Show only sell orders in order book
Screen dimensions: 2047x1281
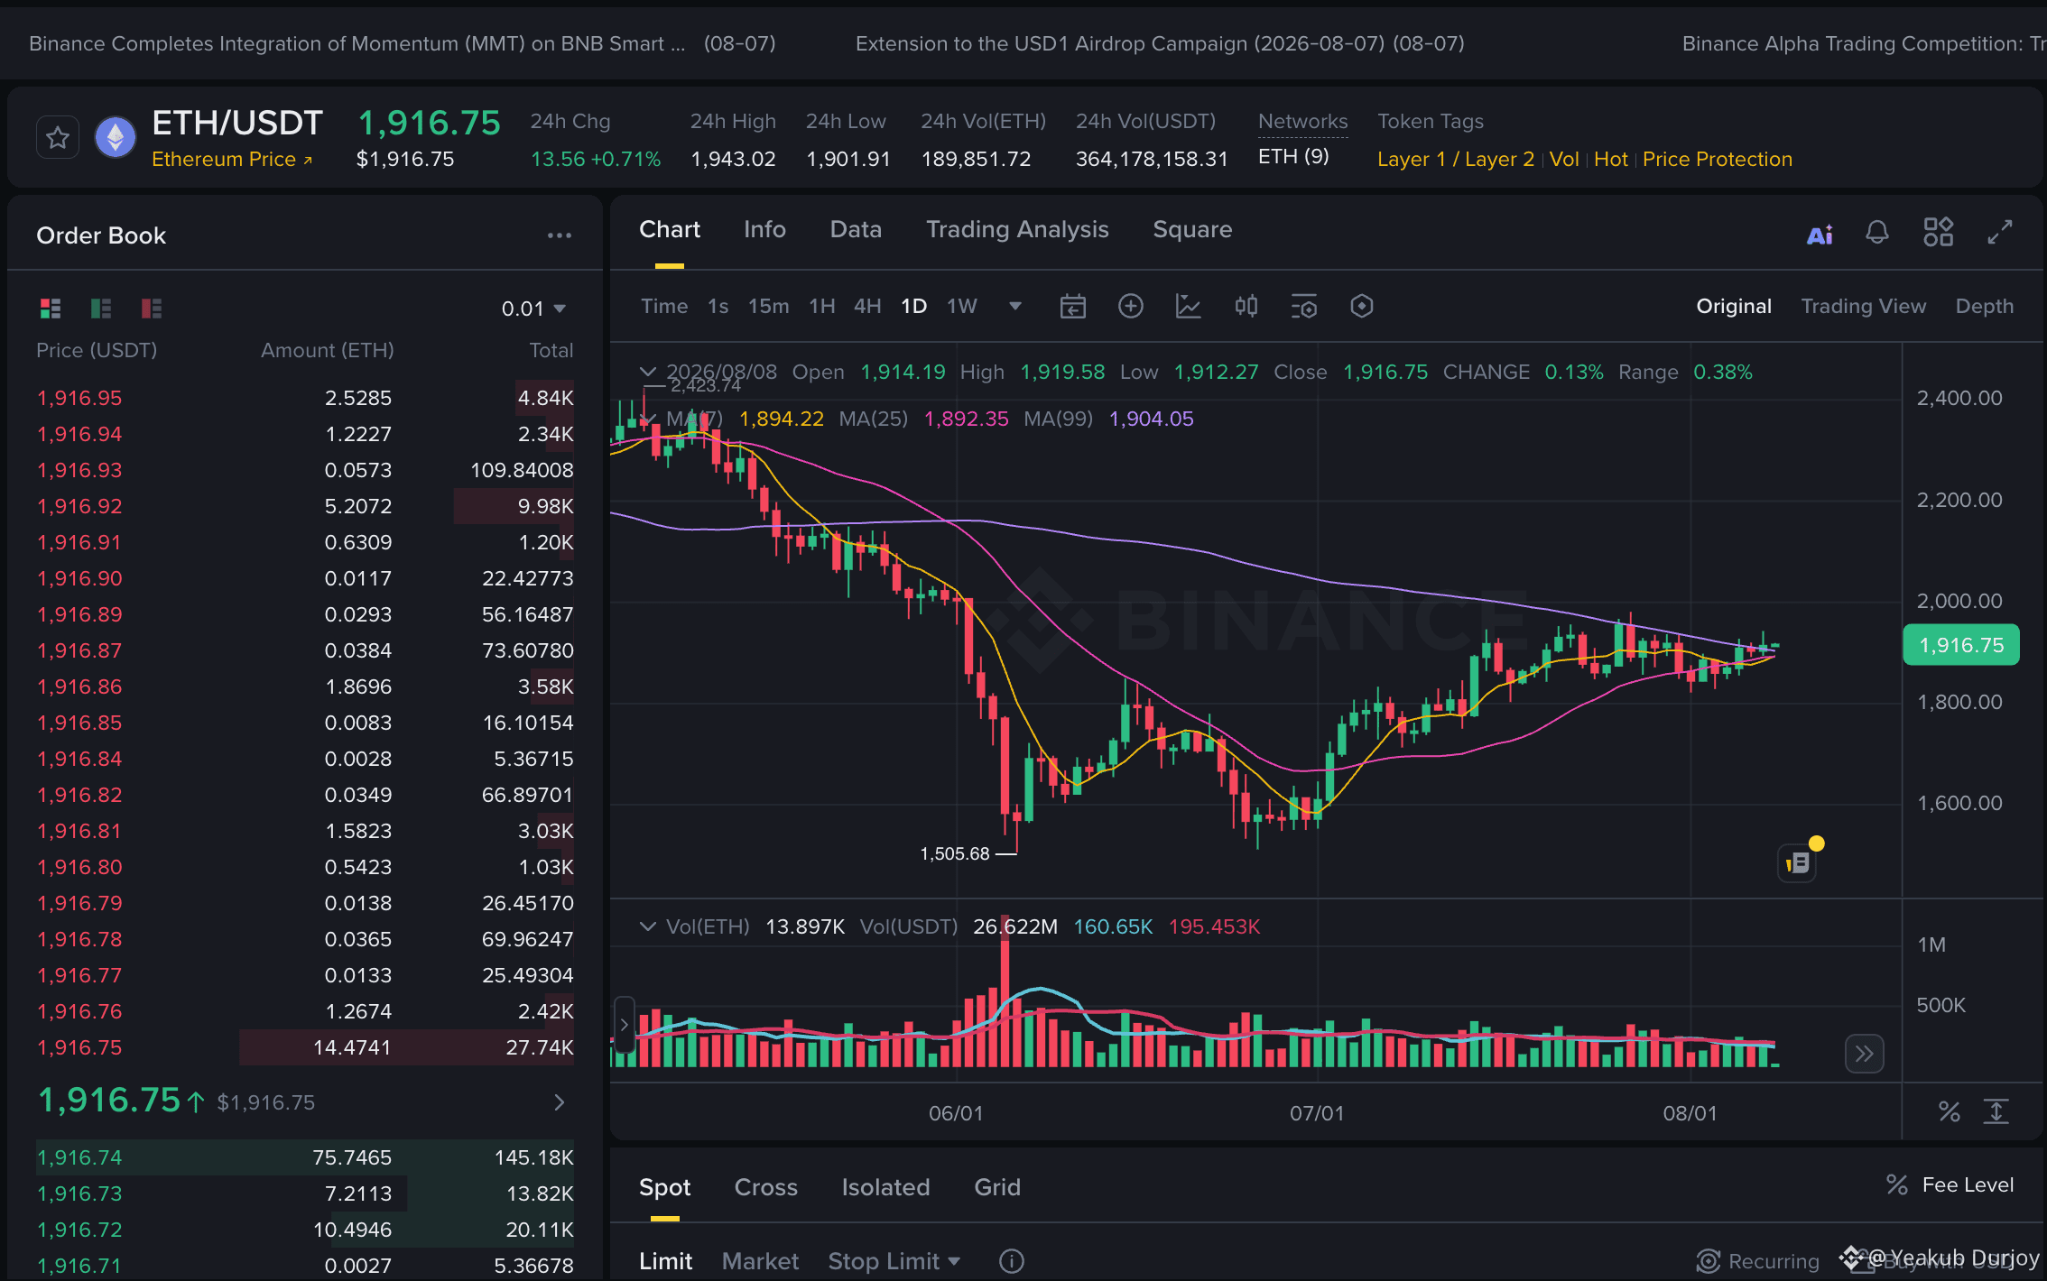[x=152, y=309]
